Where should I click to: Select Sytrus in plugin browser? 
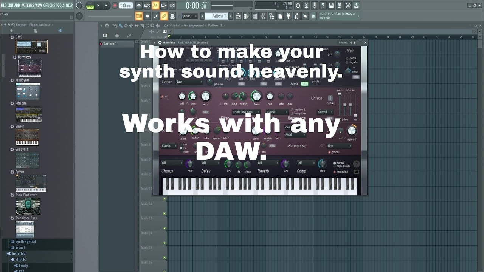[x=20, y=172]
